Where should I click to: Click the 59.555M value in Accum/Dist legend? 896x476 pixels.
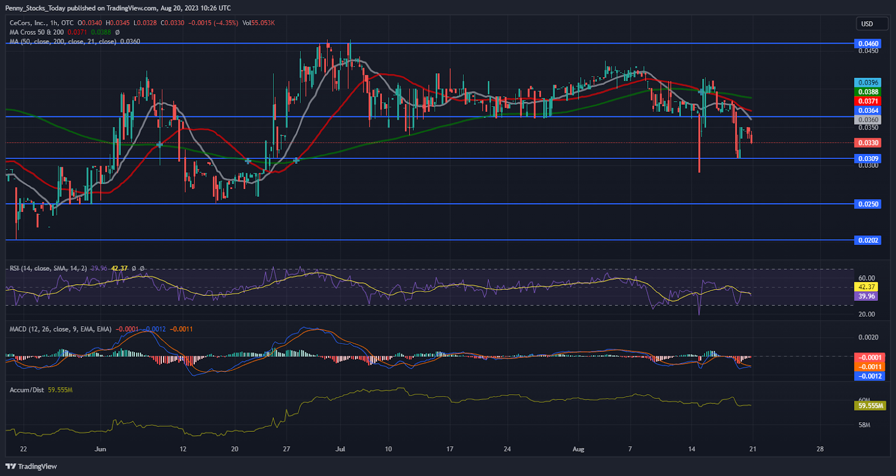(60, 390)
